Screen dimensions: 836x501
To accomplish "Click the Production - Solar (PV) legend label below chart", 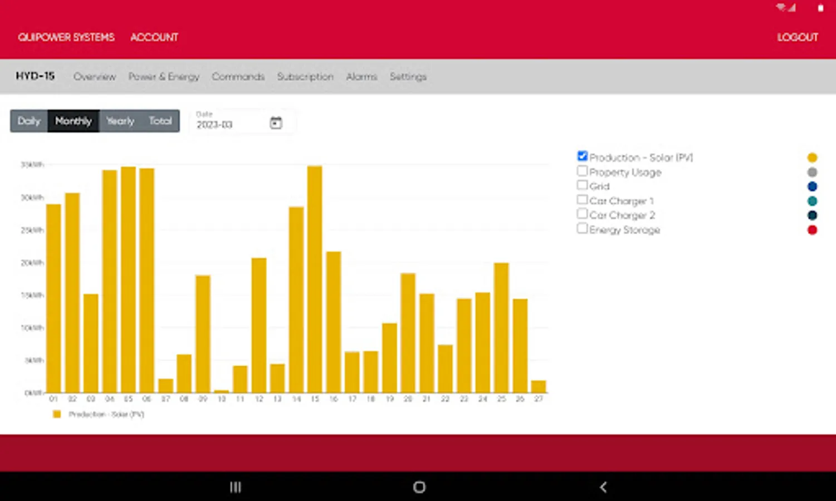I will (x=106, y=414).
